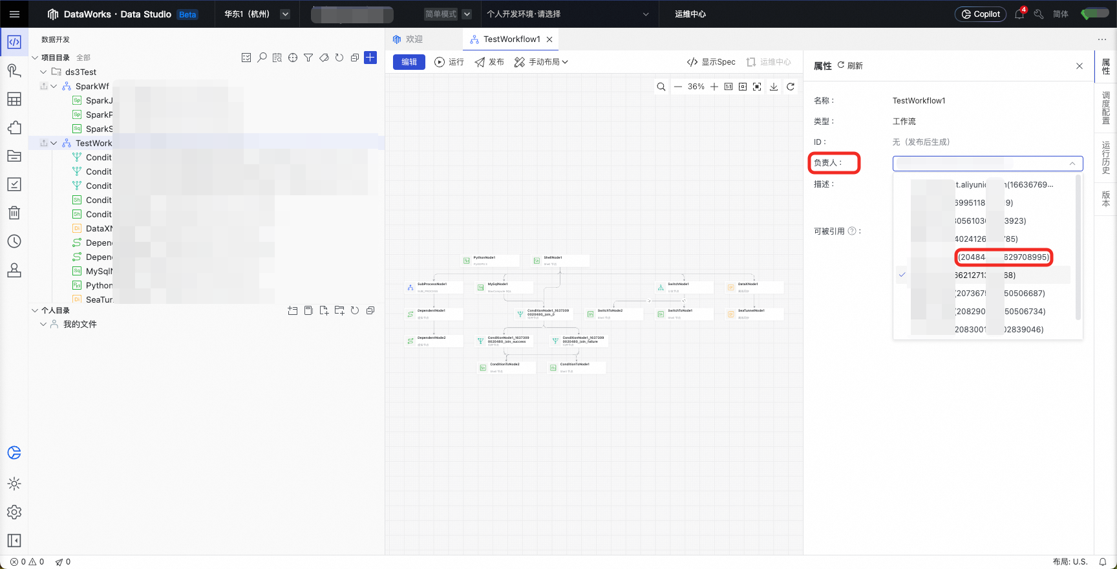Click the Copilot button
The height and width of the screenshot is (569, 1117).
pyautogui.click(x=981, y=14)
